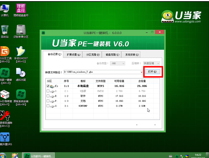Sort by the 卷标 column header
This screenshot has width=209, height=158.
[83, 81]
